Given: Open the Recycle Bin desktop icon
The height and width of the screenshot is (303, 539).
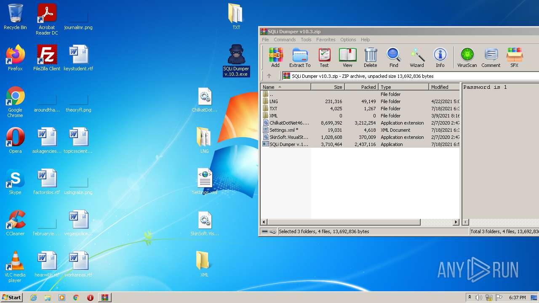Looking at the screenshot, I should [15, 17].
